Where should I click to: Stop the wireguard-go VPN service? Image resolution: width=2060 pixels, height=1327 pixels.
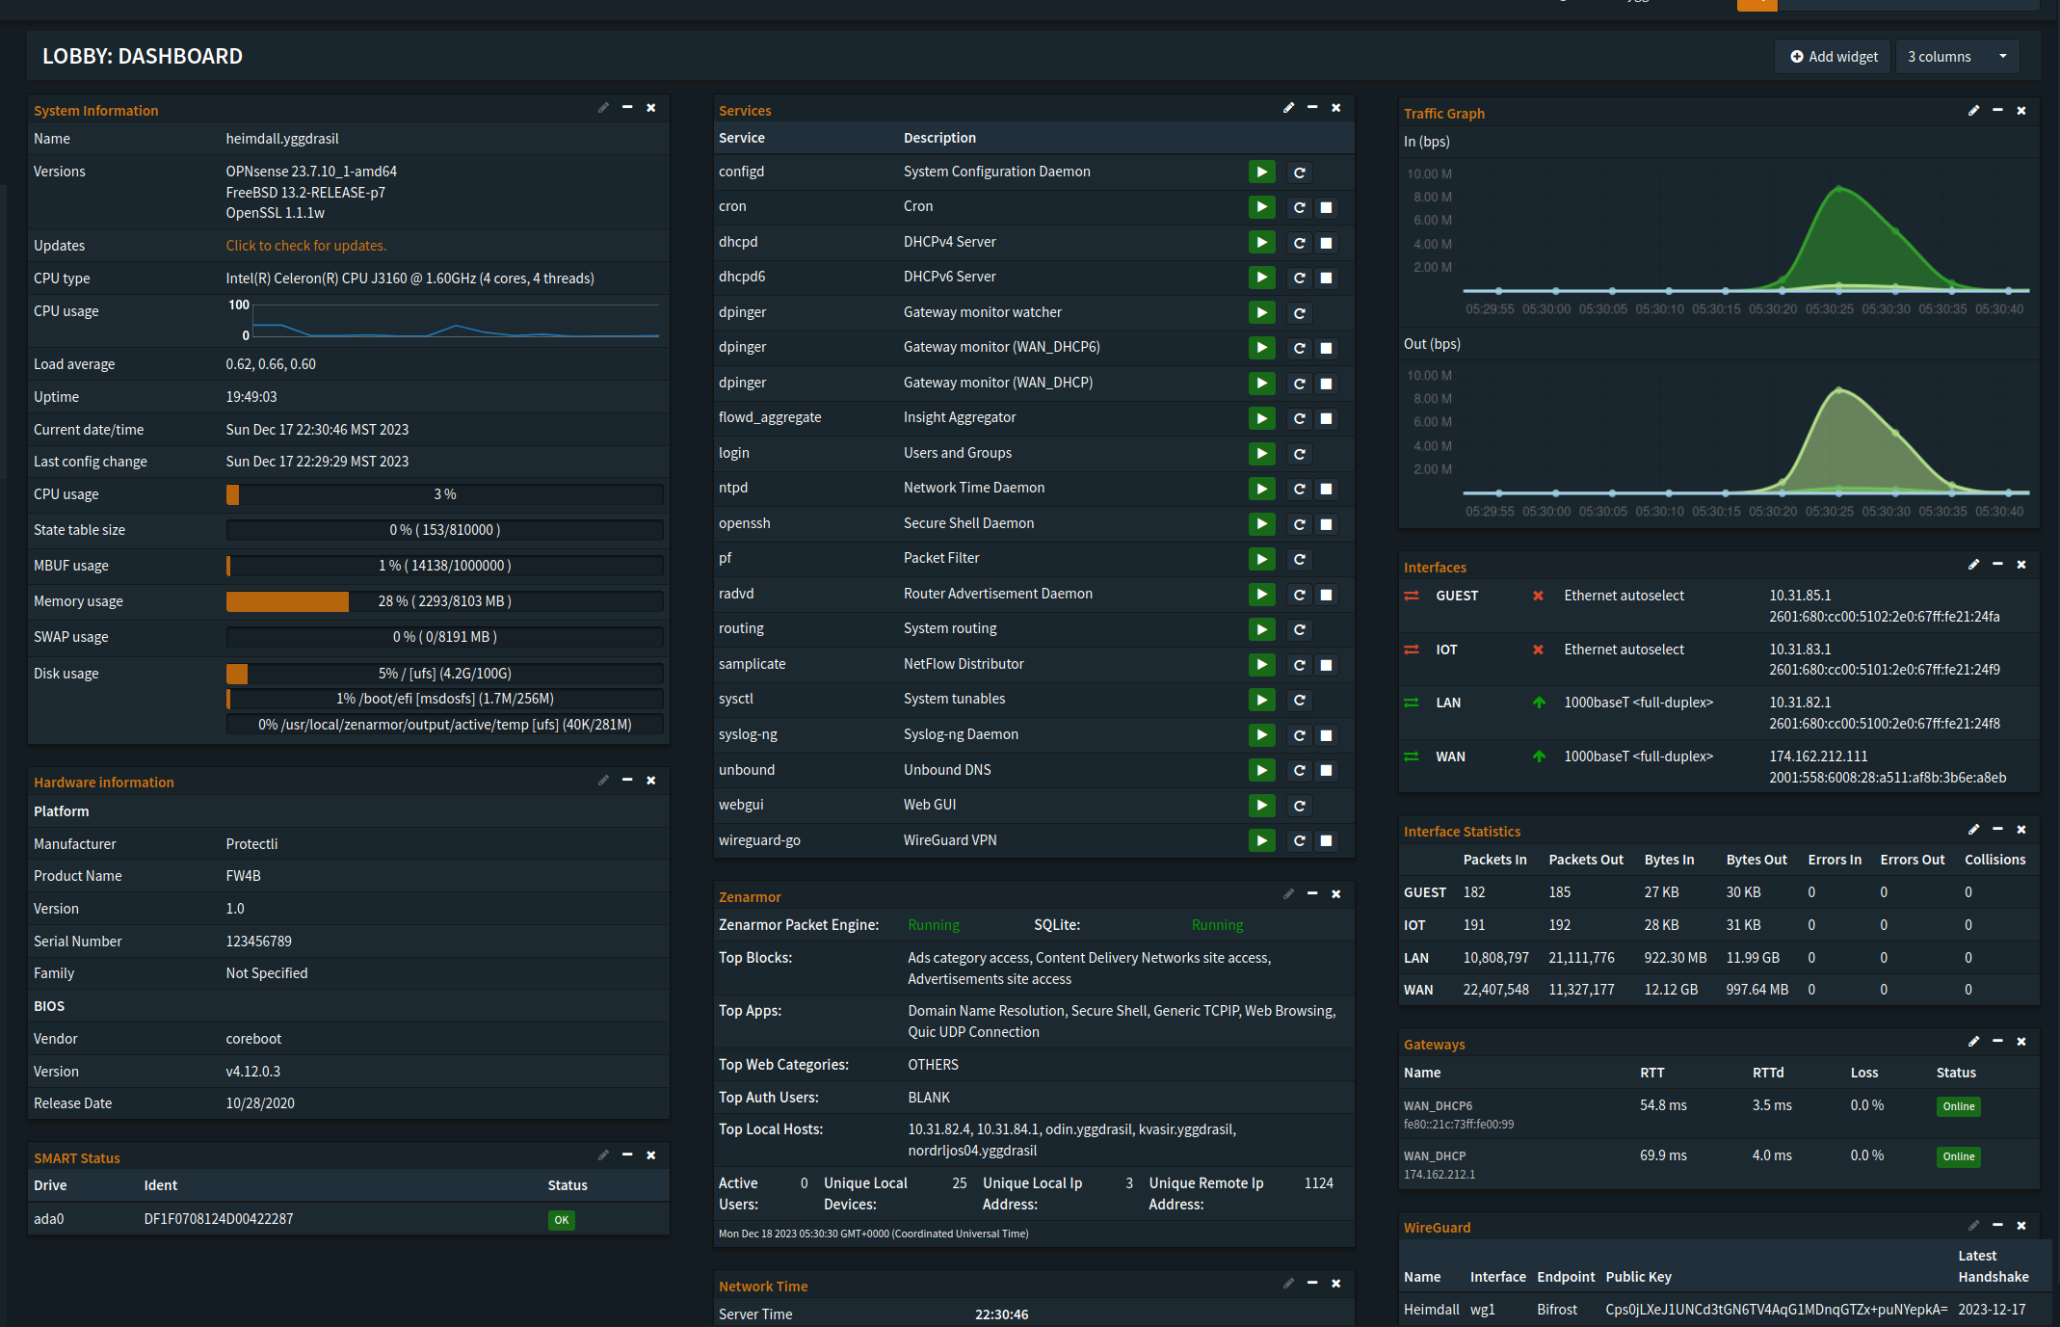(1326, 840)
